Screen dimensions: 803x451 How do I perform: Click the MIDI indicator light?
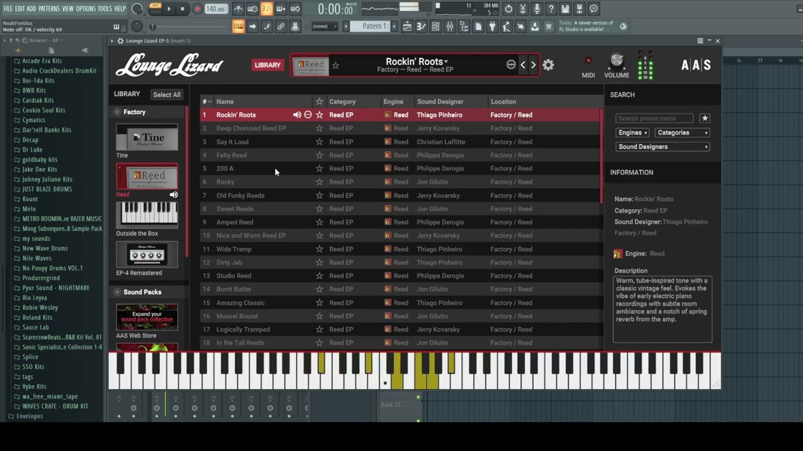pyautogui.click(x=588, y=61)
